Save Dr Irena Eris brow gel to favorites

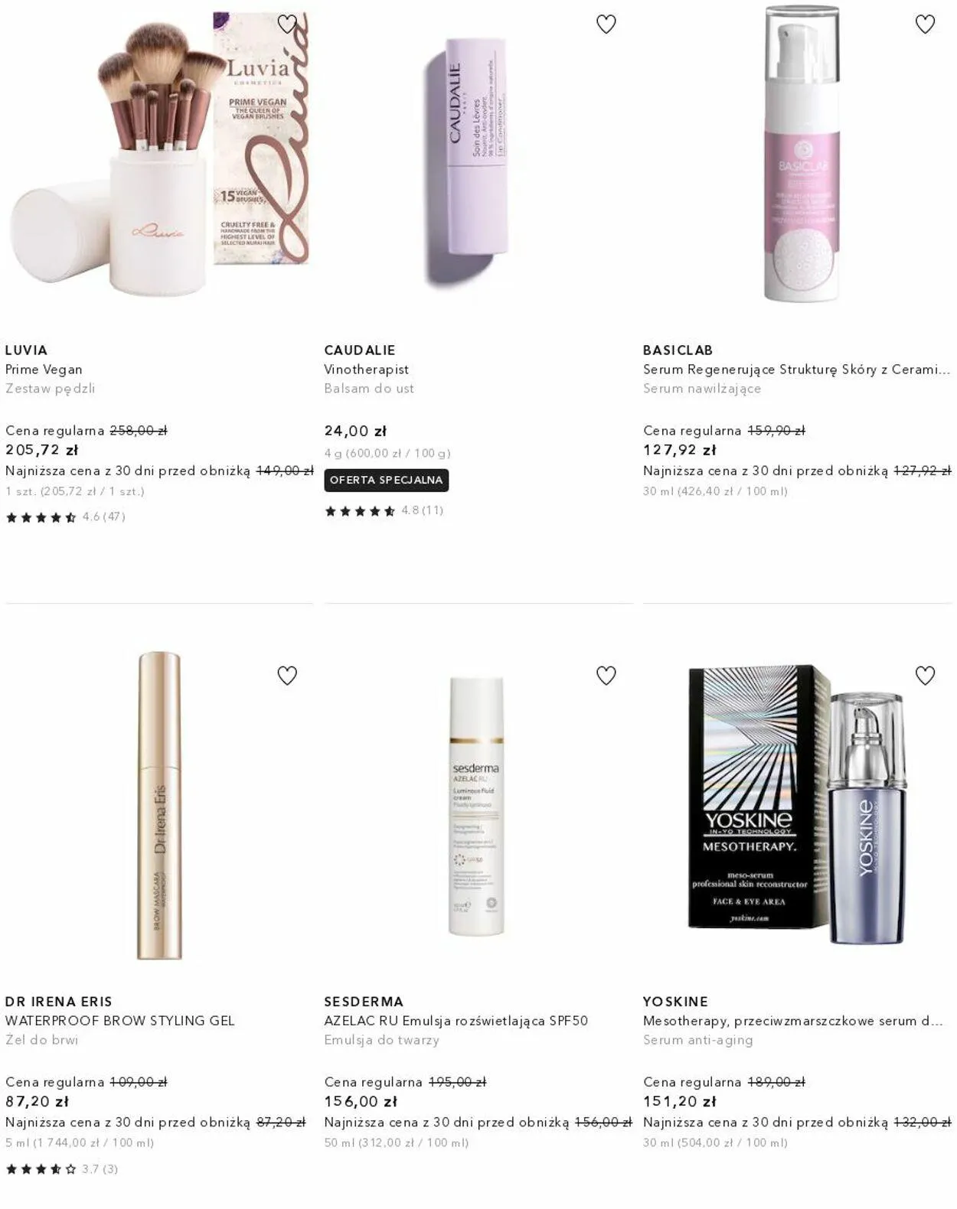[x=287, y=676]
